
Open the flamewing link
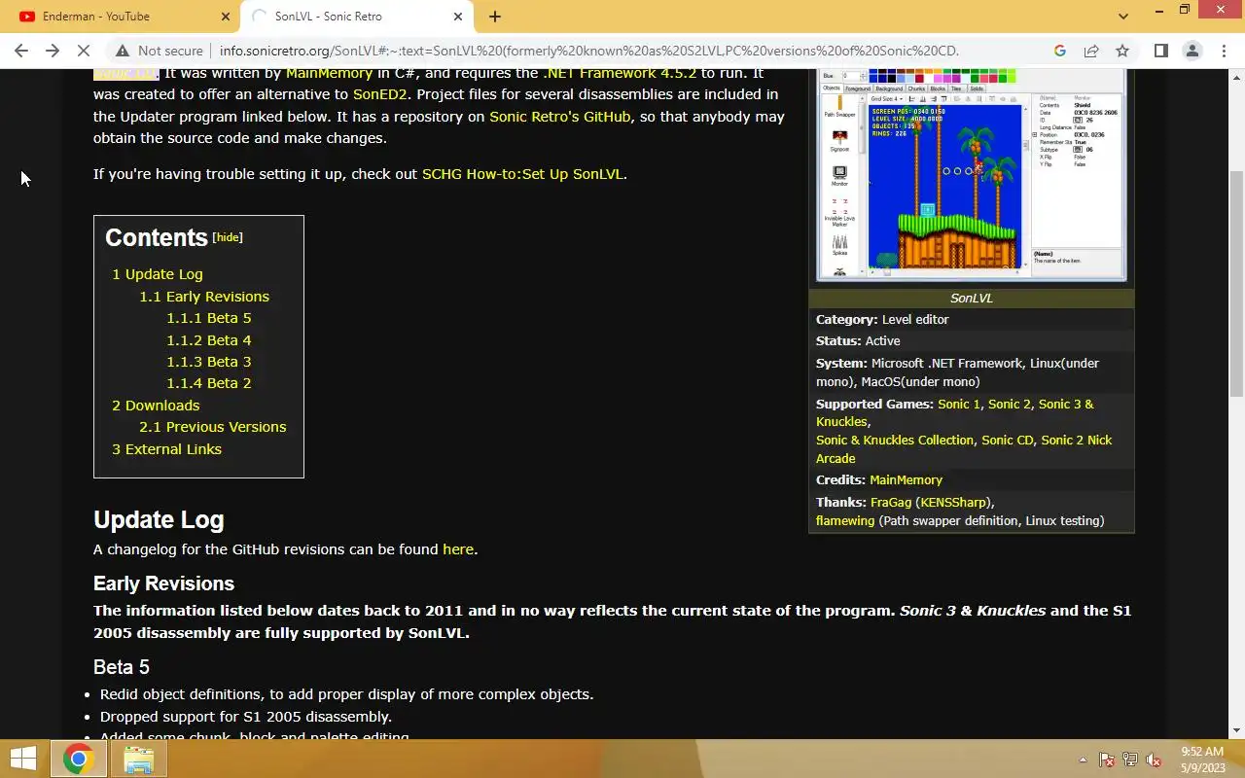point(845,521)
